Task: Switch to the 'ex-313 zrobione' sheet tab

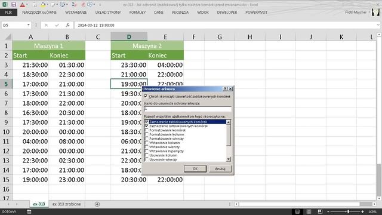Action: pos(66,204)
